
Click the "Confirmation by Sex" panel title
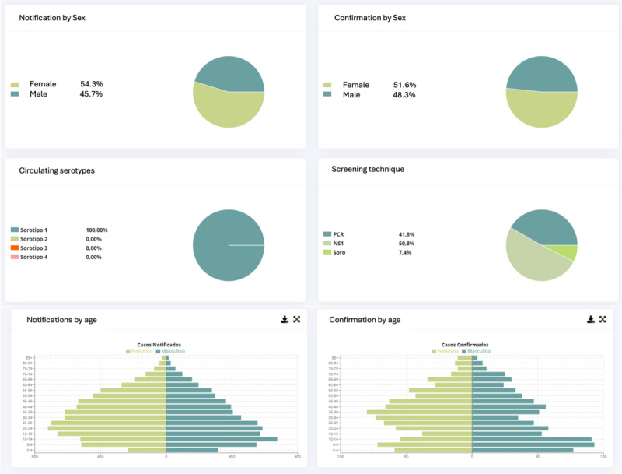click(x=370, y=18)
